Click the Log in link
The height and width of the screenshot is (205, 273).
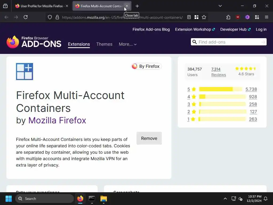click(261, 29)
